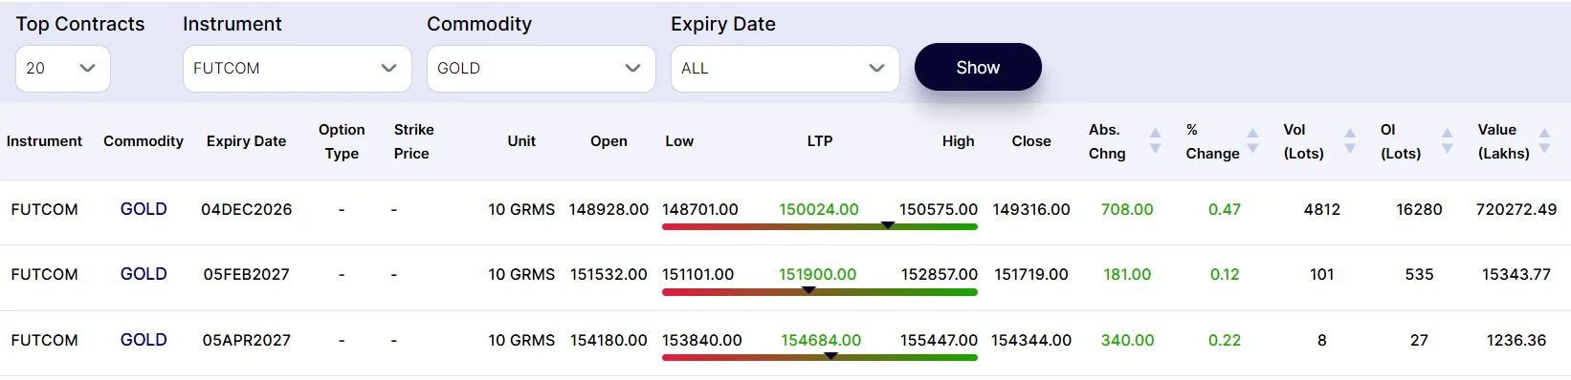The height and width of the screenshot is (380, 1571).
Task: Click the Instrument column header
Action: [x=44, y=141]
